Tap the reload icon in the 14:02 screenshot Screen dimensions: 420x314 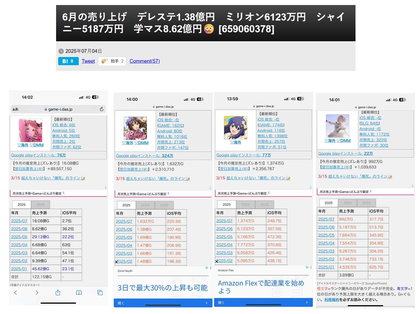tap(101, 109)
